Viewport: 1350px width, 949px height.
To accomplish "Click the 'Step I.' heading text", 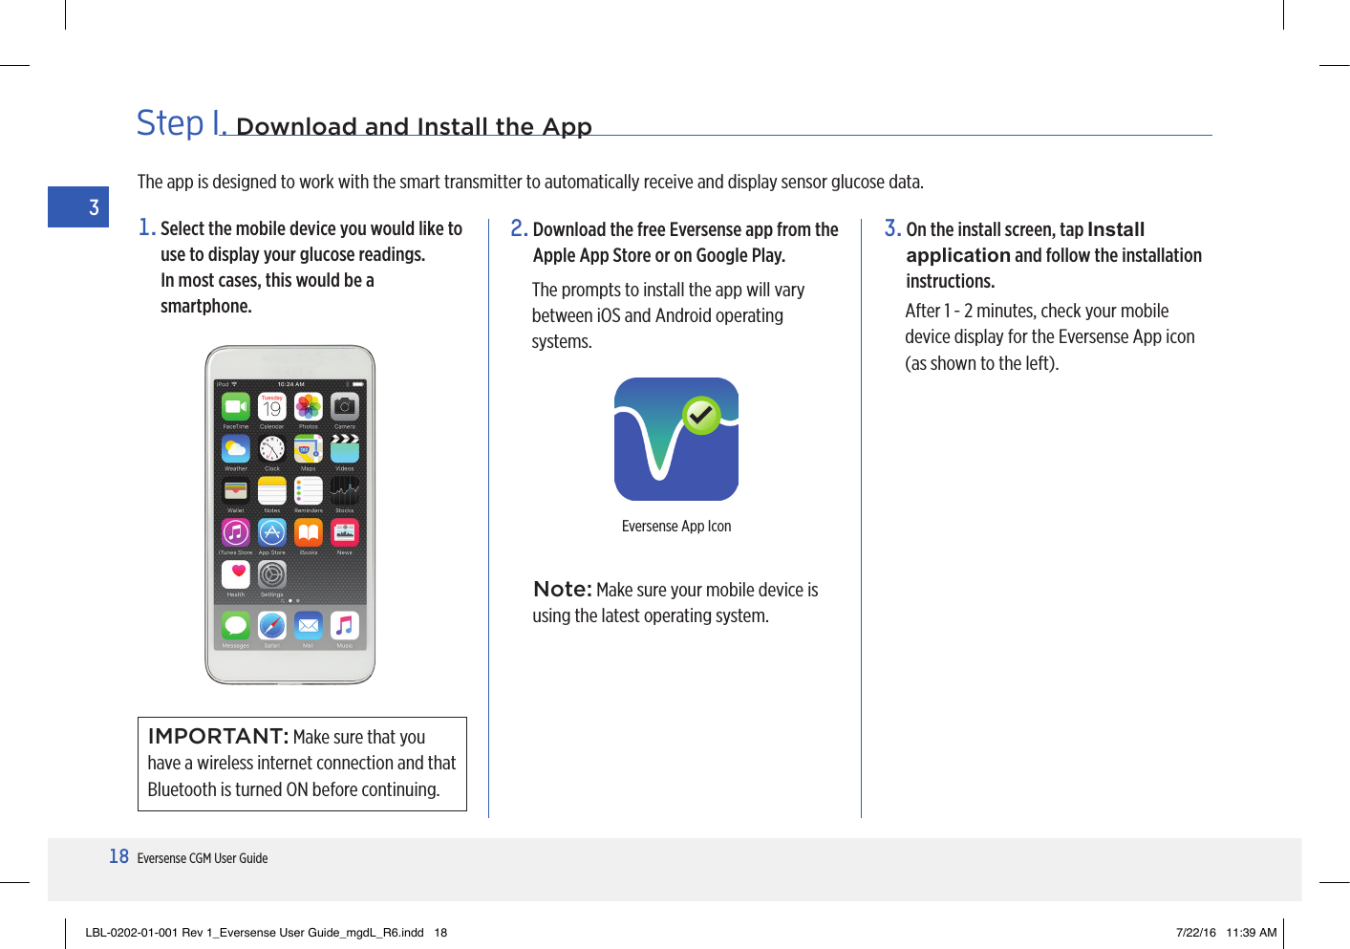I will tap(182, 123).
